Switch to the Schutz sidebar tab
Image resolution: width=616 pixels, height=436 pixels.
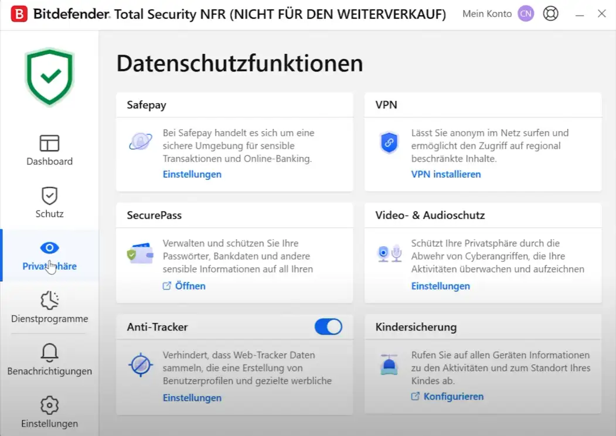click(x=49, y=202)
